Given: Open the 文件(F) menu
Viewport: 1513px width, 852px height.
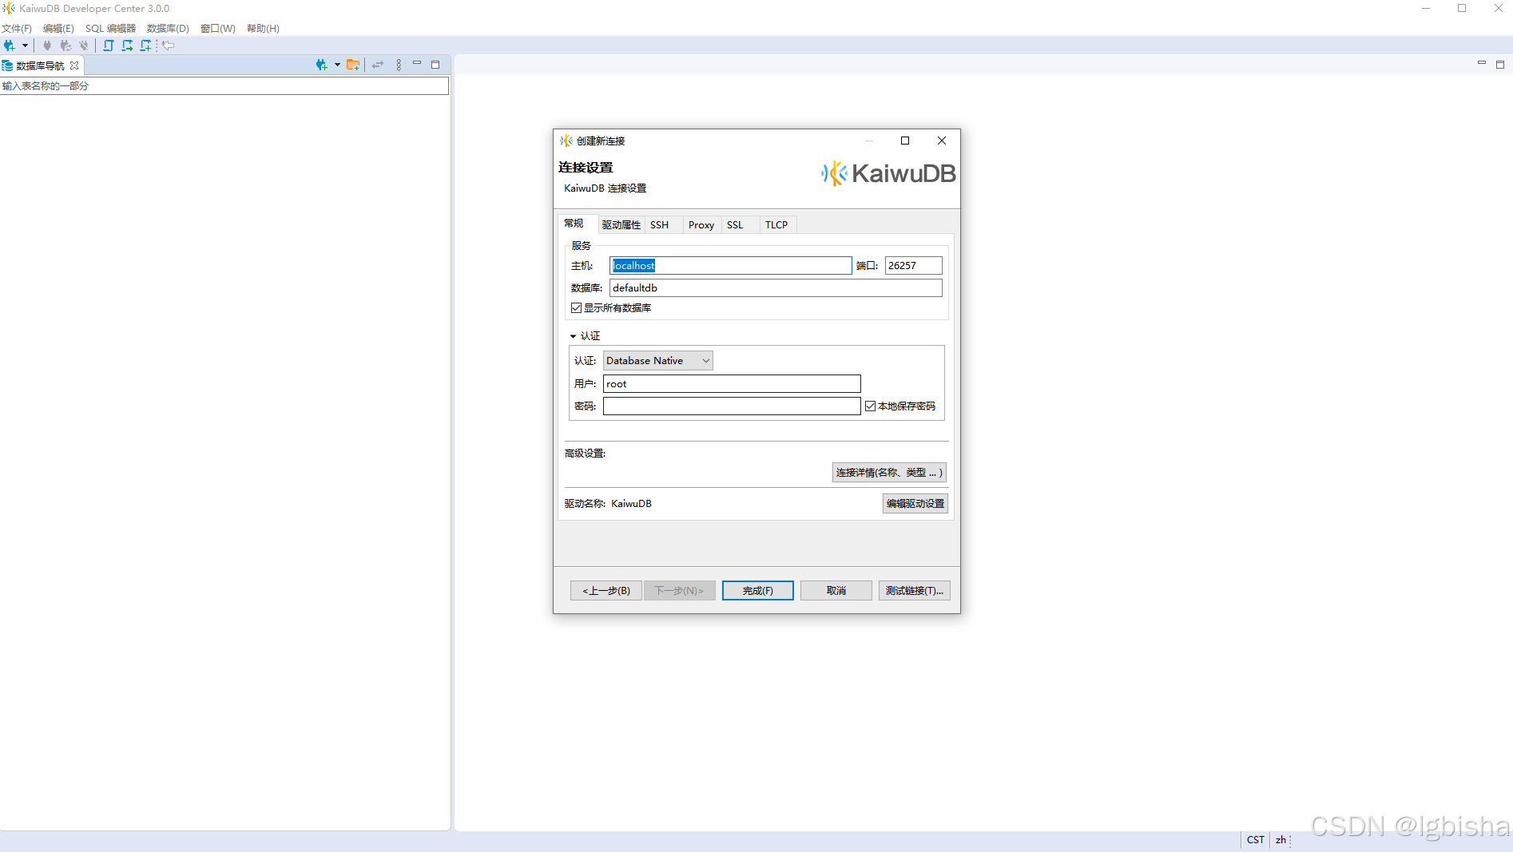Looking at the screenshot, I should (x=16, y=29).
